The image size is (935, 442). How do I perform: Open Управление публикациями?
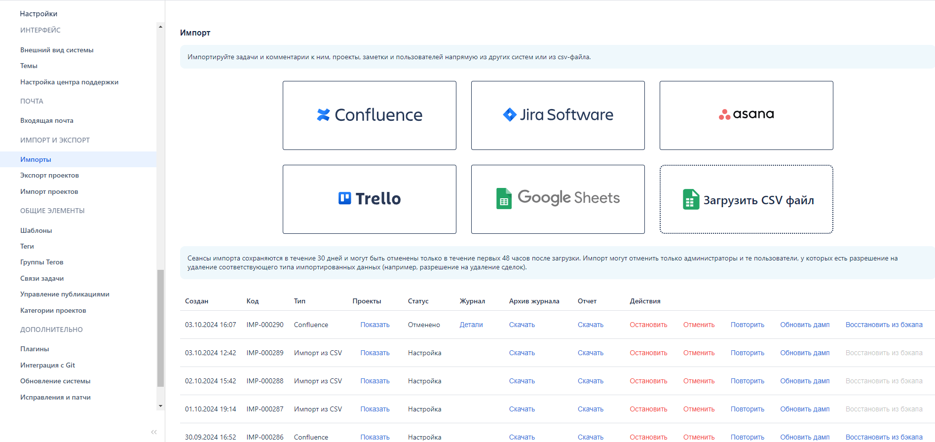[65, 294]
